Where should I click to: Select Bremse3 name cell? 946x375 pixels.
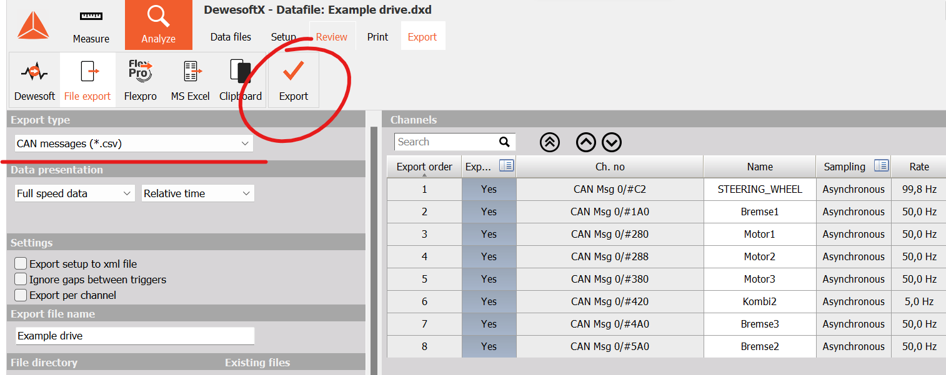point(760,324)
